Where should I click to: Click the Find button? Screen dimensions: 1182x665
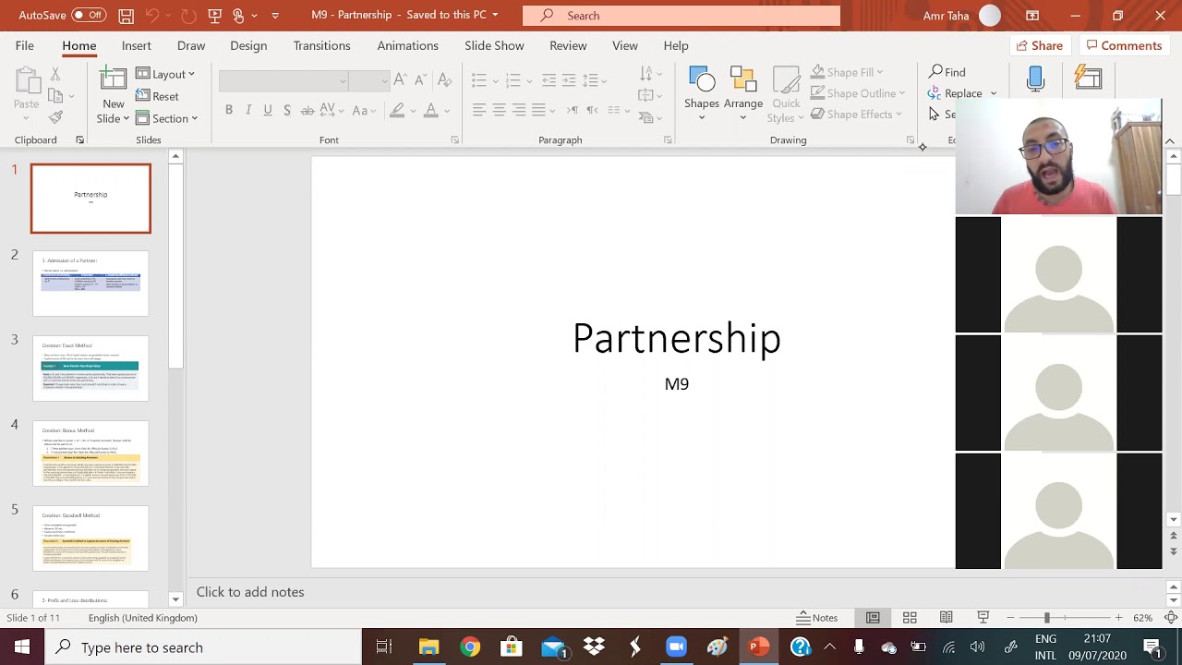point(947,72)
